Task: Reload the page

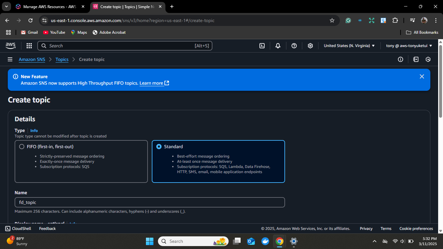Action: [x=30, y=20]
